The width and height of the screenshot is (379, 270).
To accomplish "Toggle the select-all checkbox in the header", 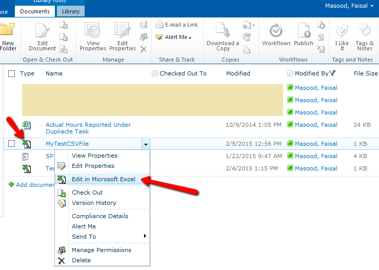I will [11, 73].
